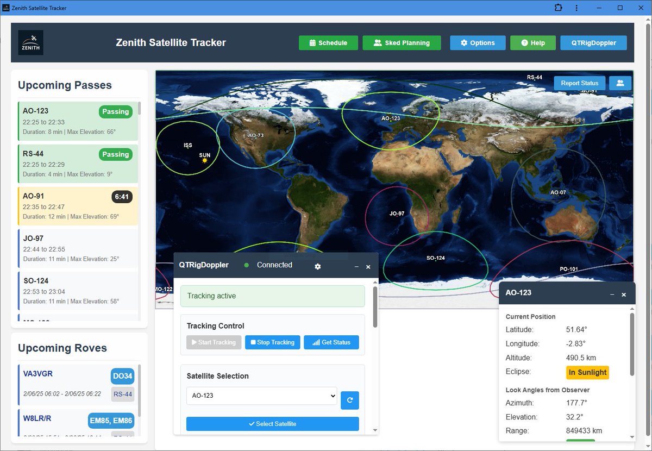Click Report Status on the map
652x451 pixels.
point(580,83)
